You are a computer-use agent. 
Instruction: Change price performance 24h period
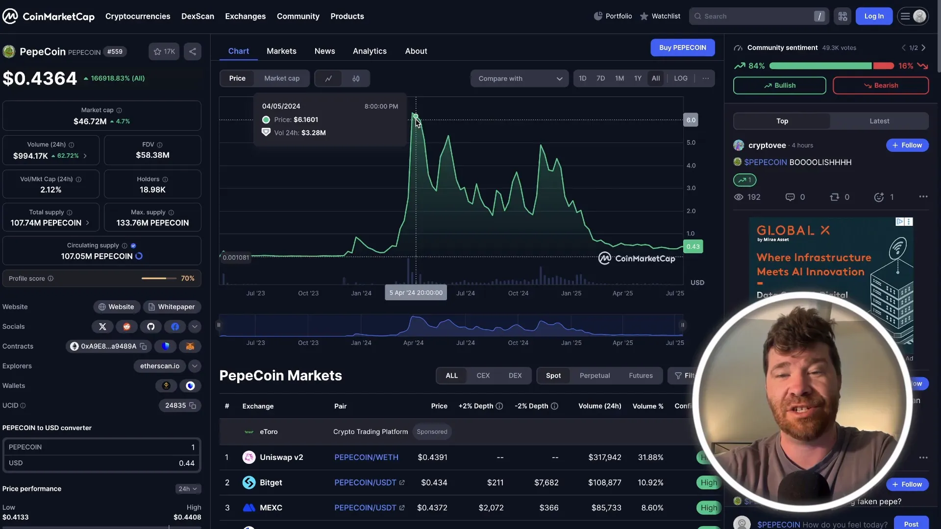(188, 489)
